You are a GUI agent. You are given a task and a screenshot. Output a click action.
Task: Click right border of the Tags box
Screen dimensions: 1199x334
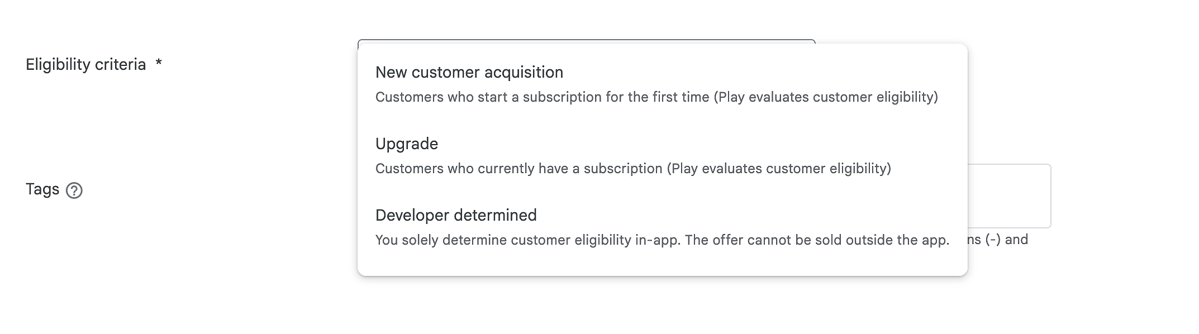pos(1050,195)
